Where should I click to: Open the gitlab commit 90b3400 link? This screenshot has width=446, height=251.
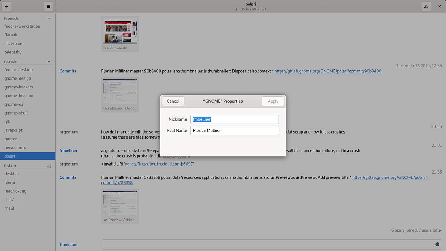pos(328,71)
